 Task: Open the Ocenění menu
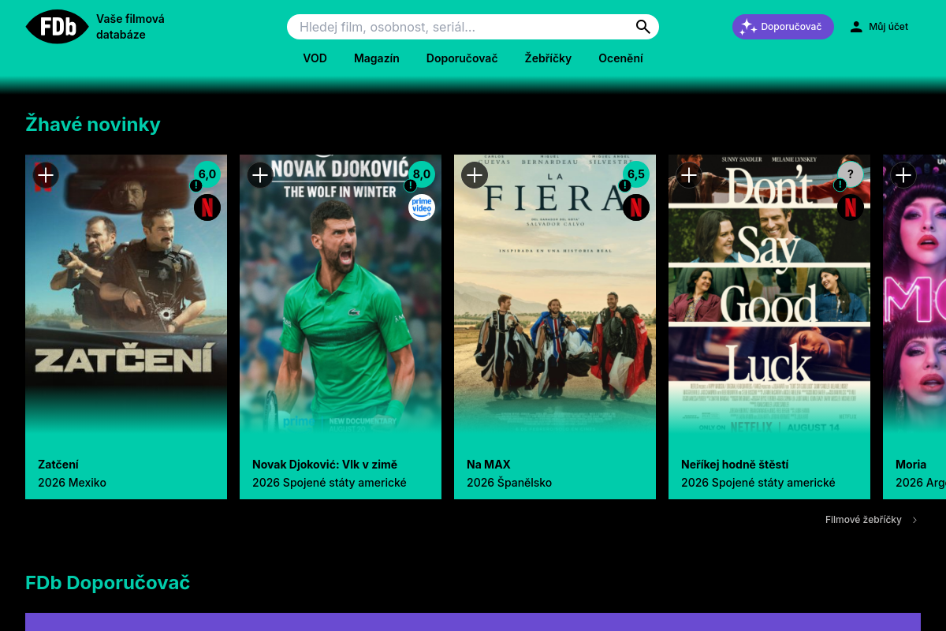pyautogui.click(x=620, y=58)
